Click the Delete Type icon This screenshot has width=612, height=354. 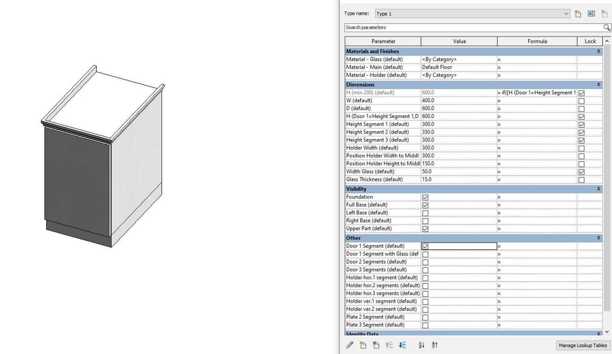pyautogui.click(x=604, y=13)
